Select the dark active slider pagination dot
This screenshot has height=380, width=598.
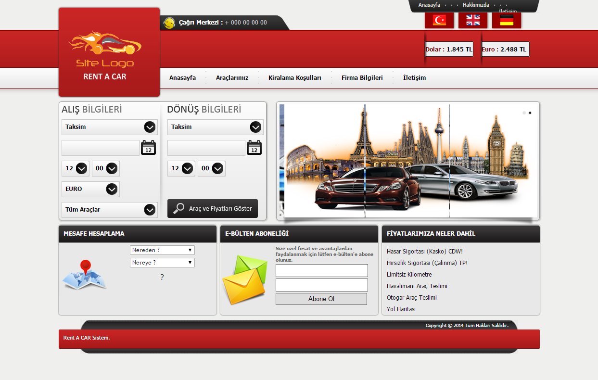530,113
